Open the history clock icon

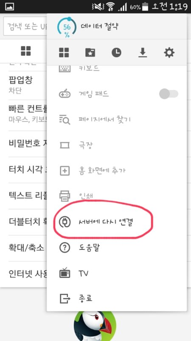click(116, 52)
